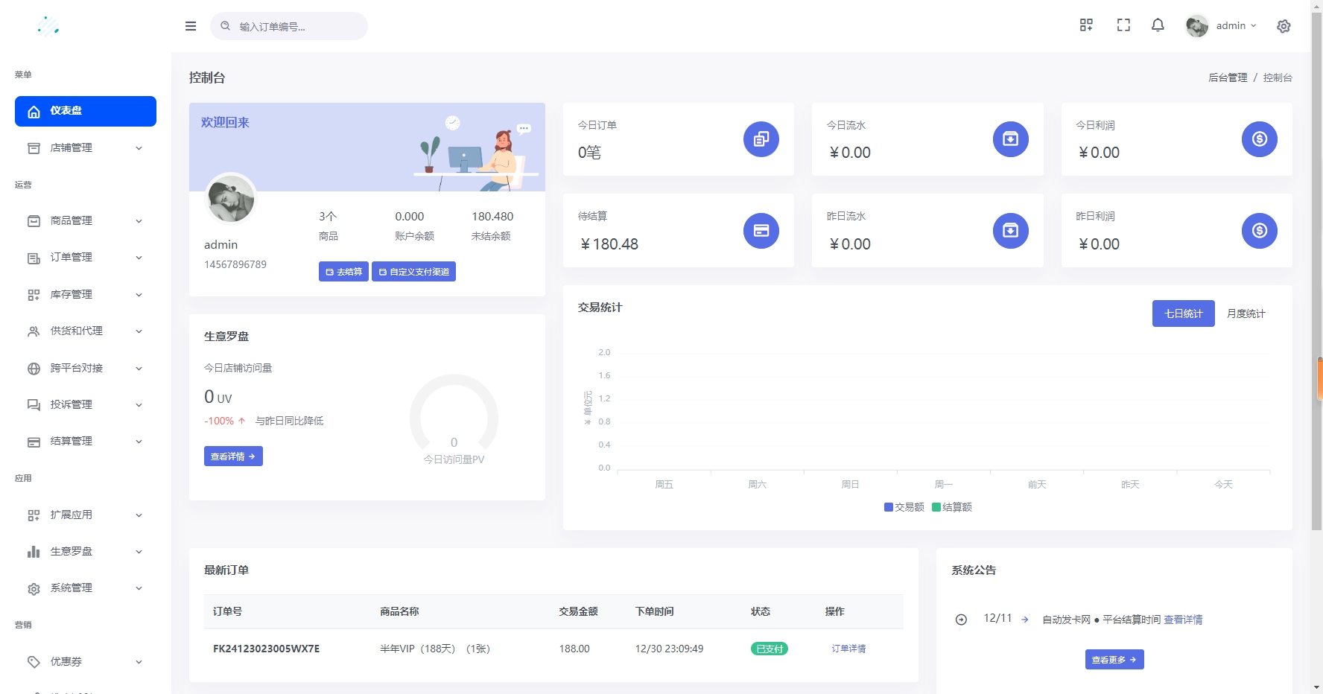Switch to the 七日统计 tab
Viewport: 1323px width, 694px height.
pyautogui.click(x=1184, y=313)
